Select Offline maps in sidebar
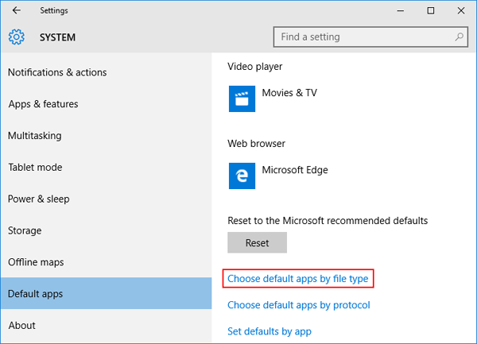The width and height of the screenshot is (477, 344). click(36, 262)
